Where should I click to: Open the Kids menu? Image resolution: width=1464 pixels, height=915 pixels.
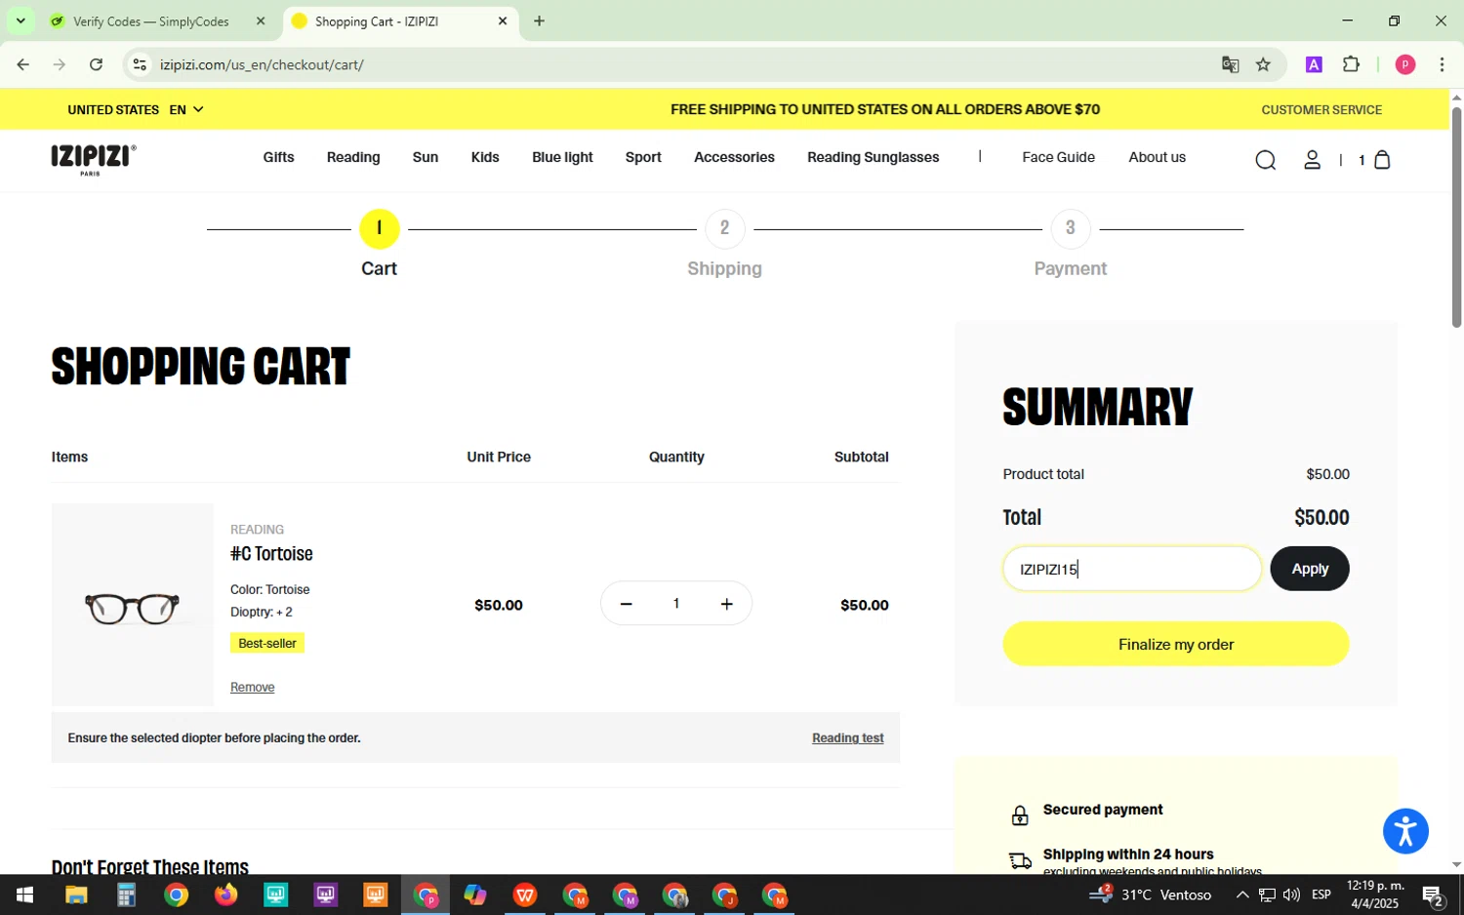(x=485, y=157)
